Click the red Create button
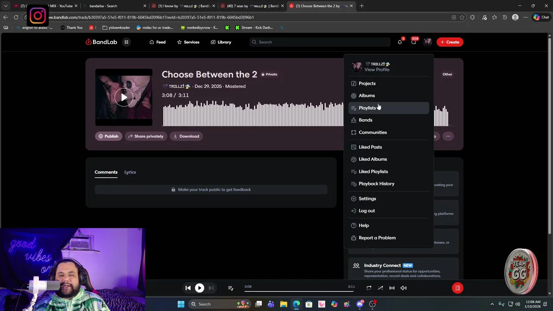Image resolution: width=553 pixels, height=311 pixels. 450,42
